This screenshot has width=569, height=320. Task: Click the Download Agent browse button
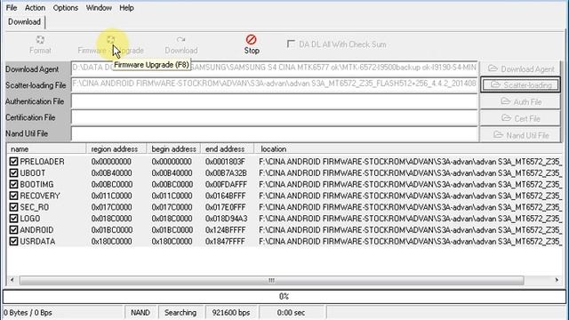pos(520,68)
